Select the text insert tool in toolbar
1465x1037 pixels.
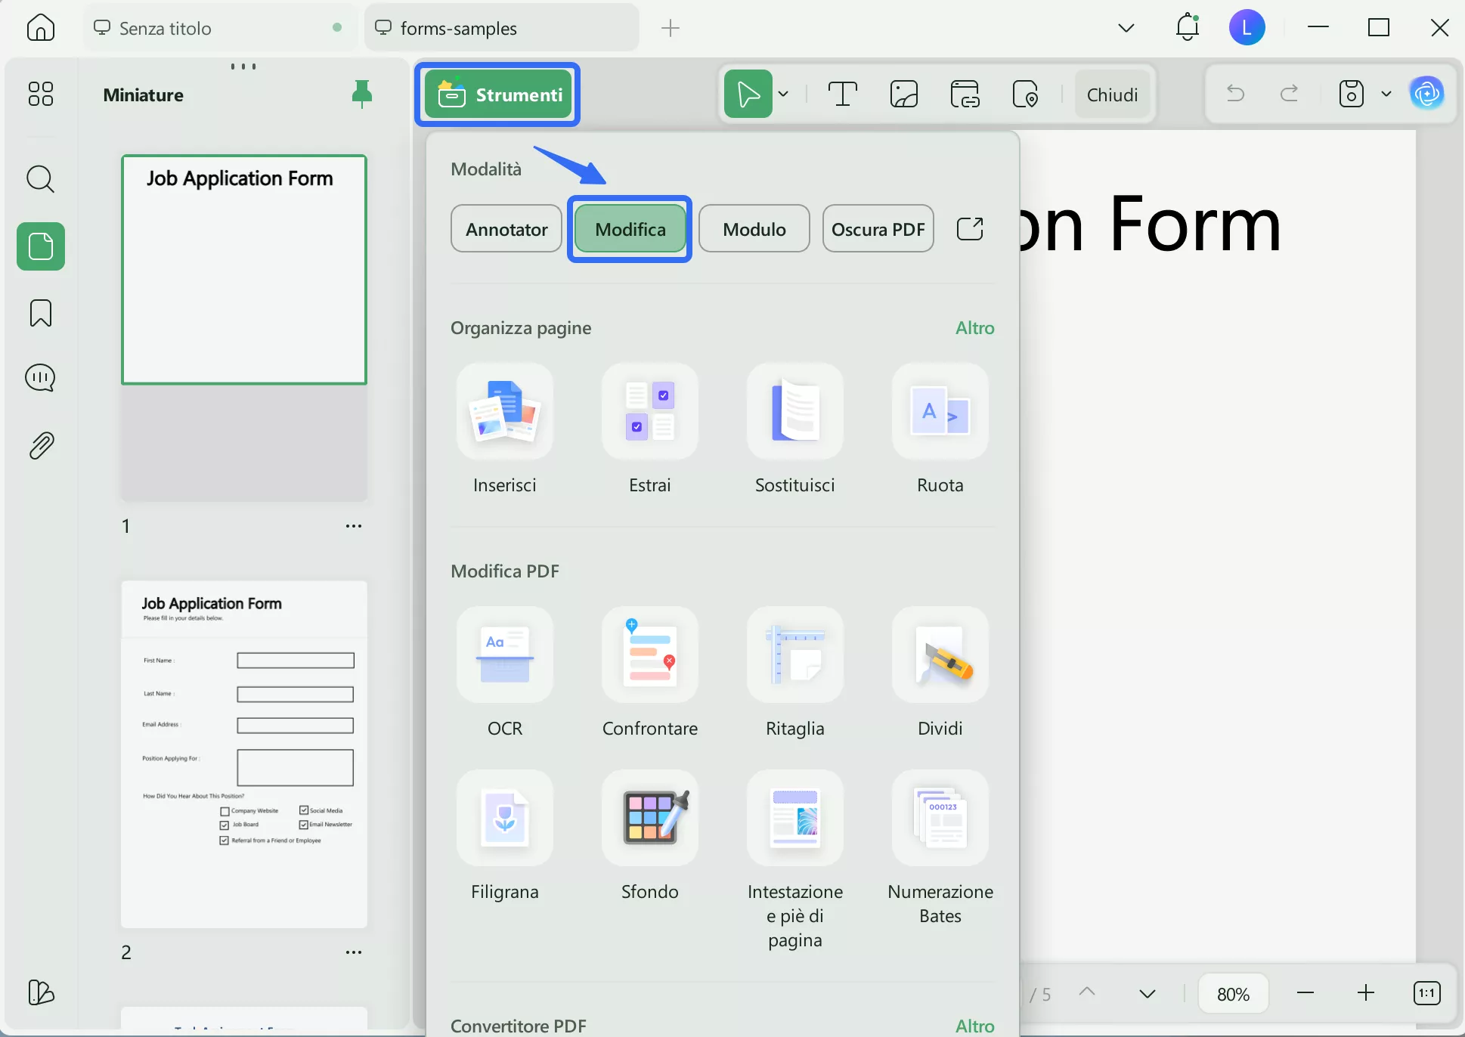click(x=842, y=94)
